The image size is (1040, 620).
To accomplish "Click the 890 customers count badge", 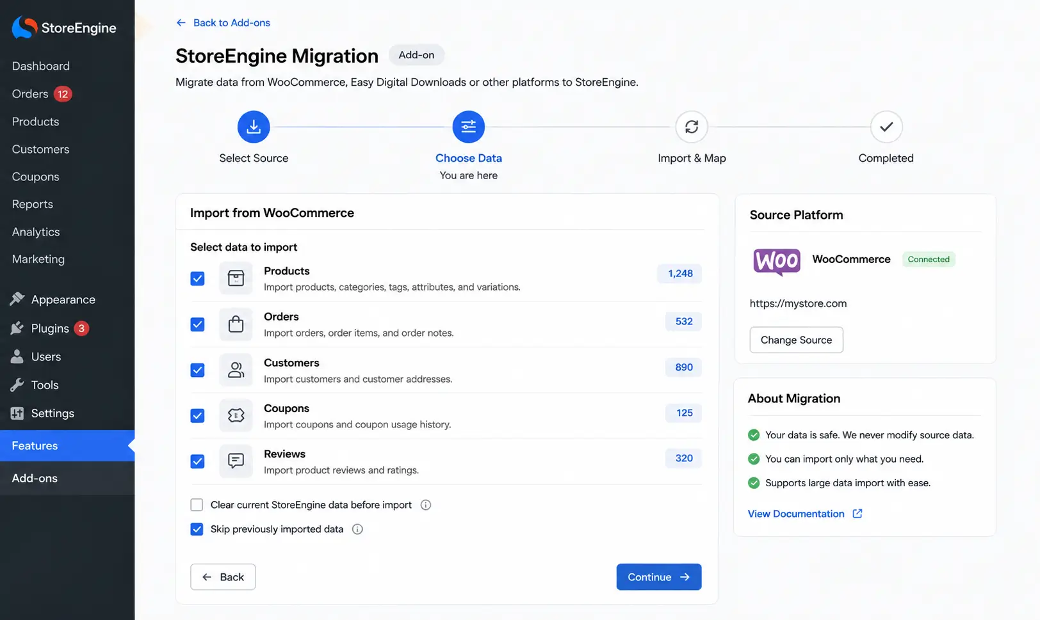I will coord(684,367).
